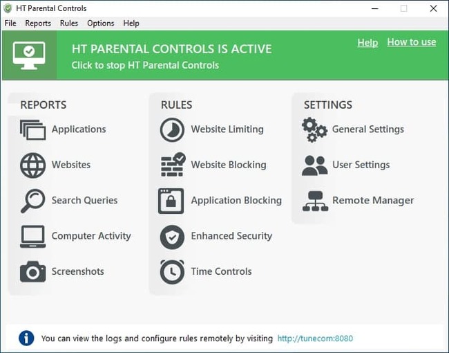The image size is (449, 353).
Task: Click the Applications report windows icon
Action: point(32,129)
